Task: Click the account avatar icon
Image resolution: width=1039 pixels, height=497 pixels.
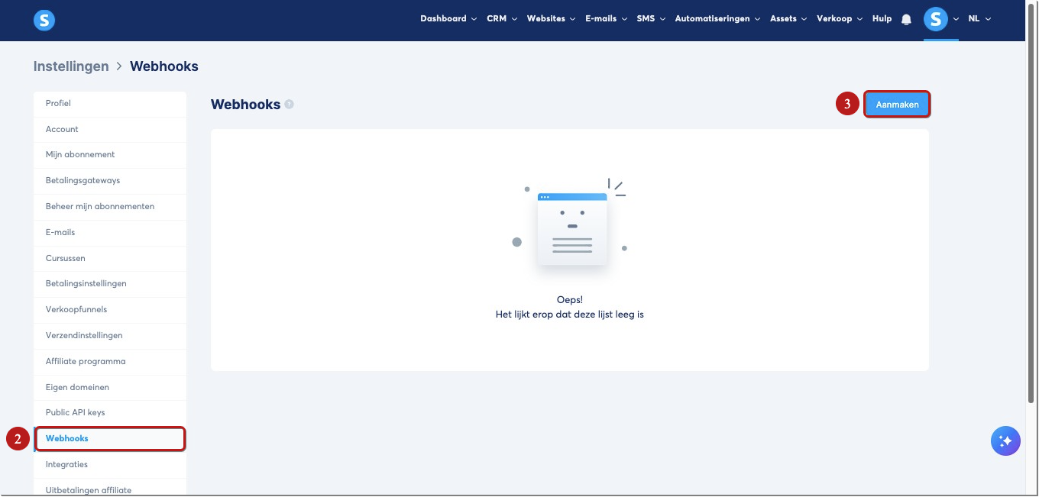Action: point(936,19)
